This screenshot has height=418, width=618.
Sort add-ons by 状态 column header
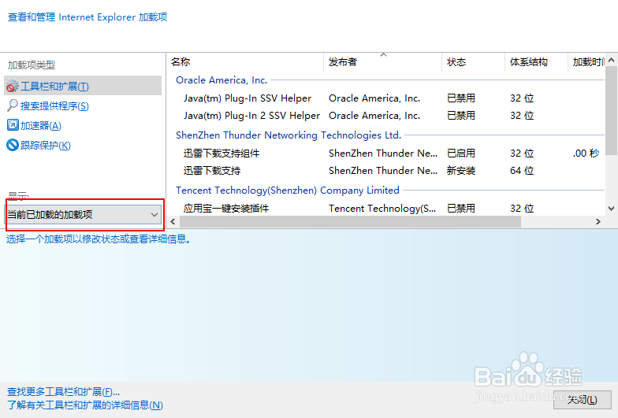point(473,61)
